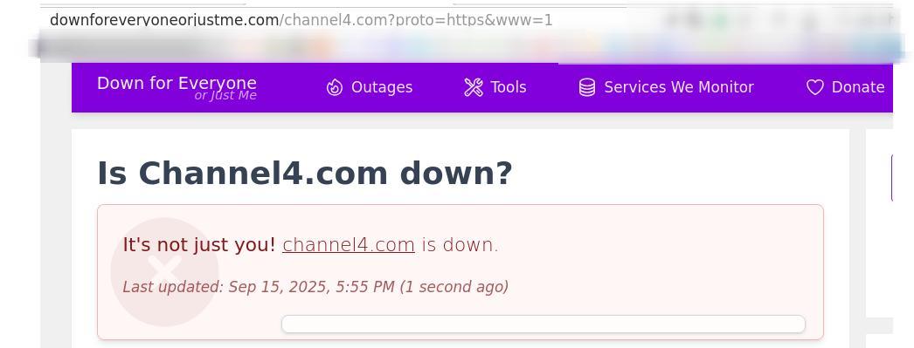Click the heart icon beside Donate

click(815, 87)
